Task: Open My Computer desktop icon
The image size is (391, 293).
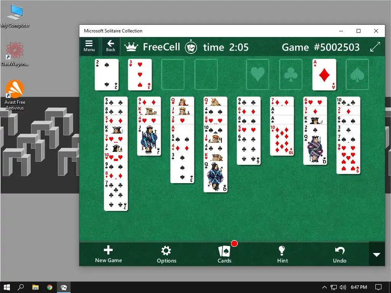Action: coord(15,16)
